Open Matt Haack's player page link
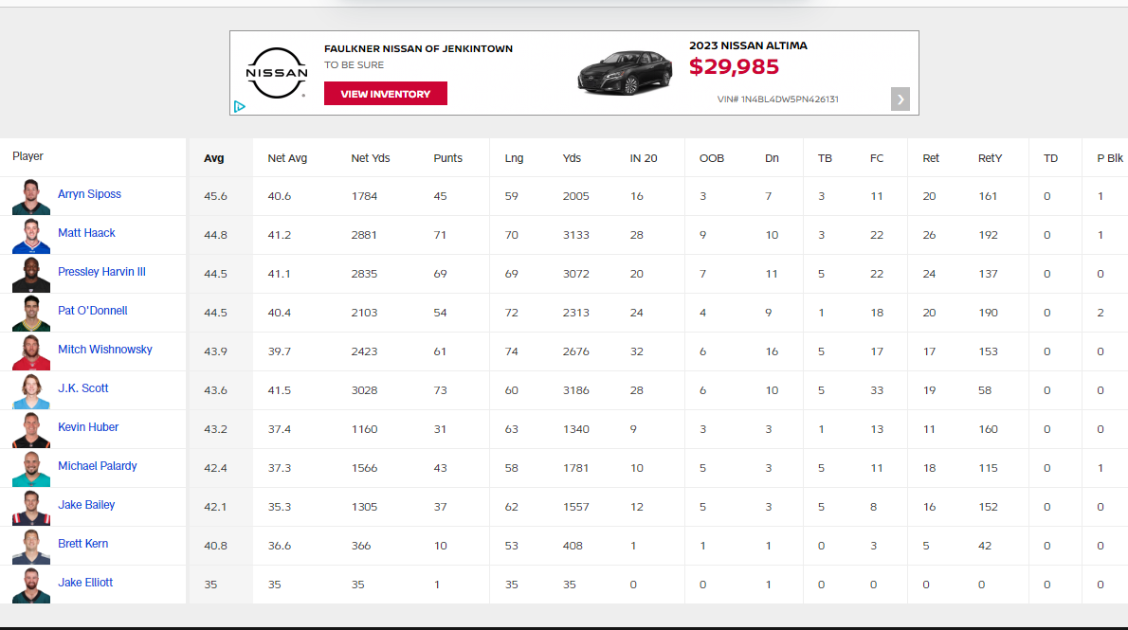Image resolution: width=1128 pixels, height=630 pixels. click(x=86, y=233)
